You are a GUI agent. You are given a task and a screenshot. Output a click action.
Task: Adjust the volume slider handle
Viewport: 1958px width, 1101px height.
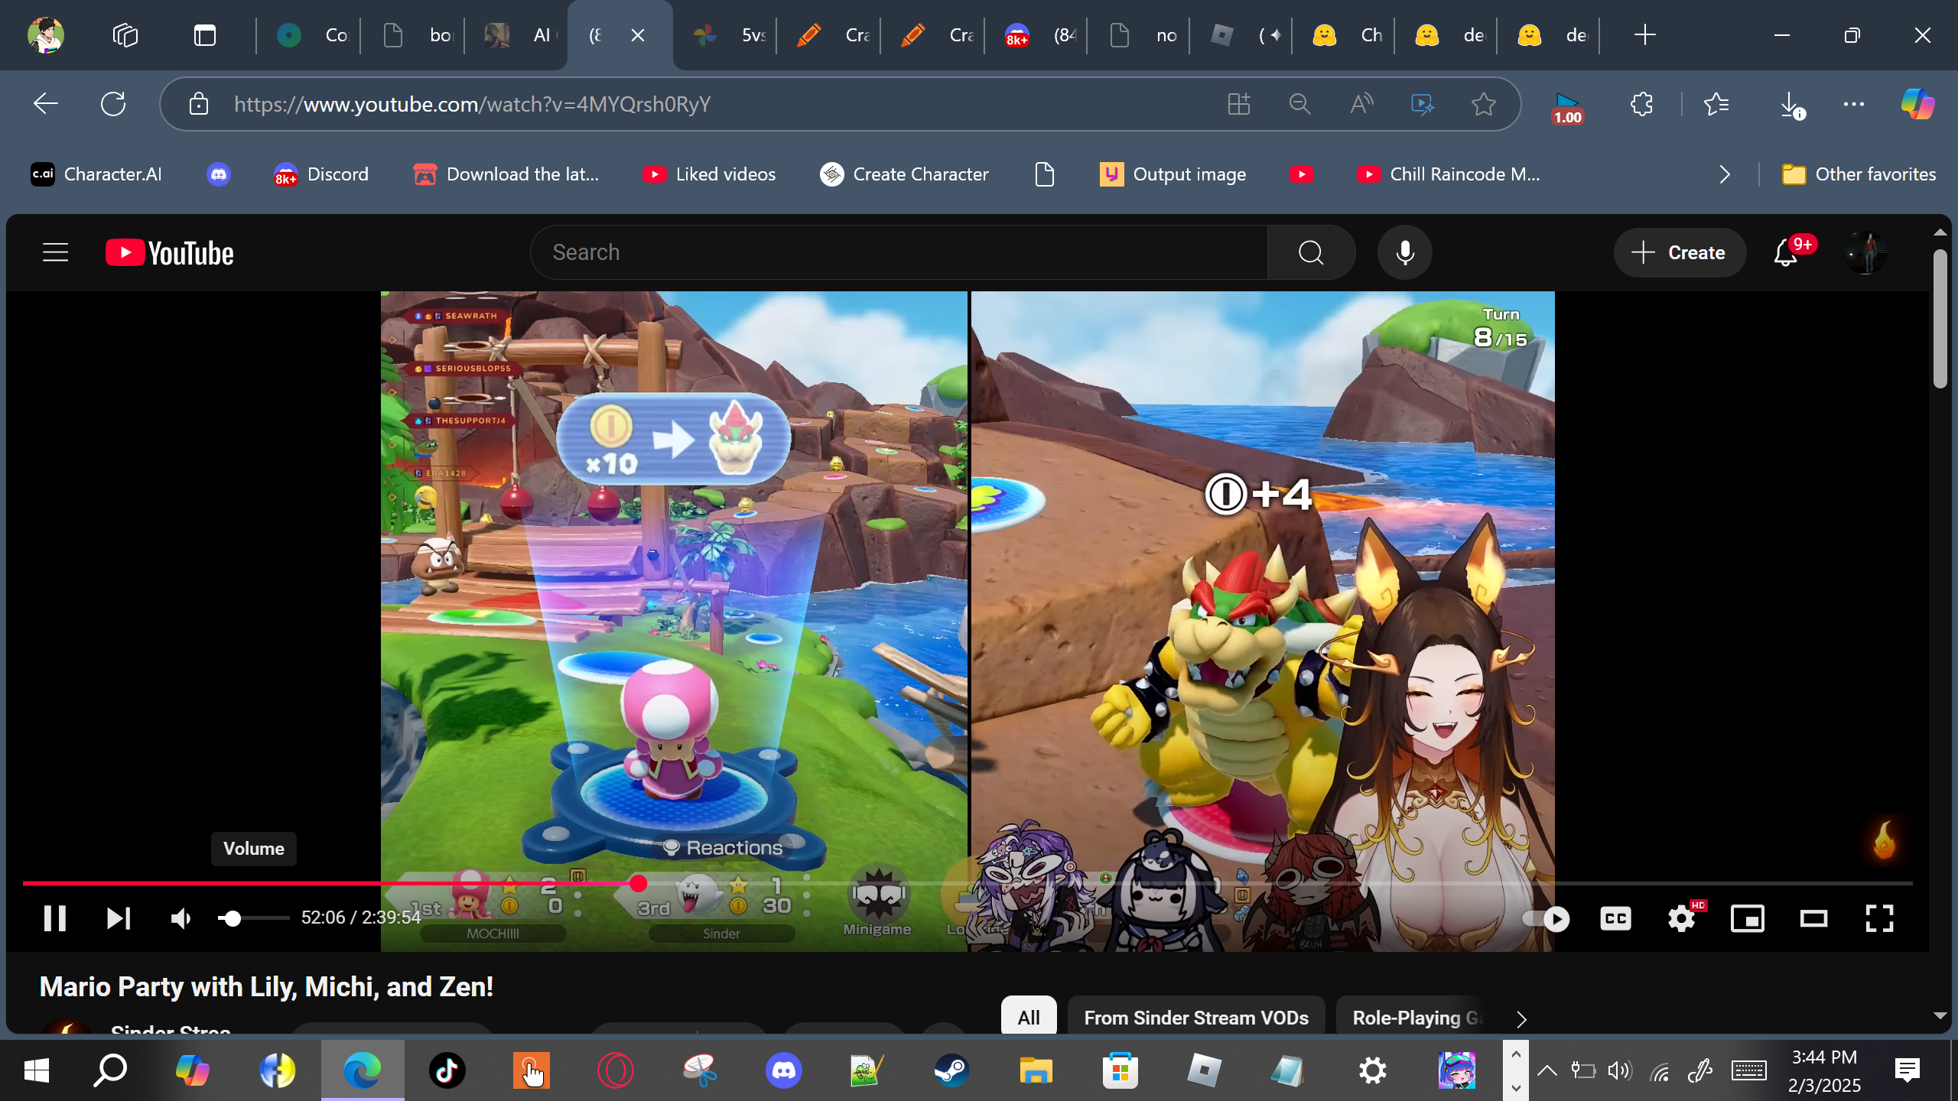pyautogui.click(x=232, y=918)
